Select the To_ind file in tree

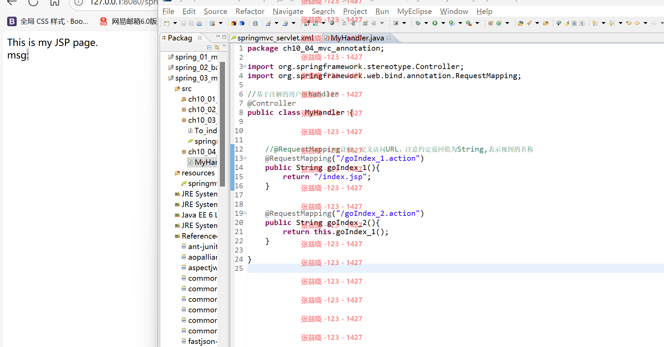tap(203, 131)
